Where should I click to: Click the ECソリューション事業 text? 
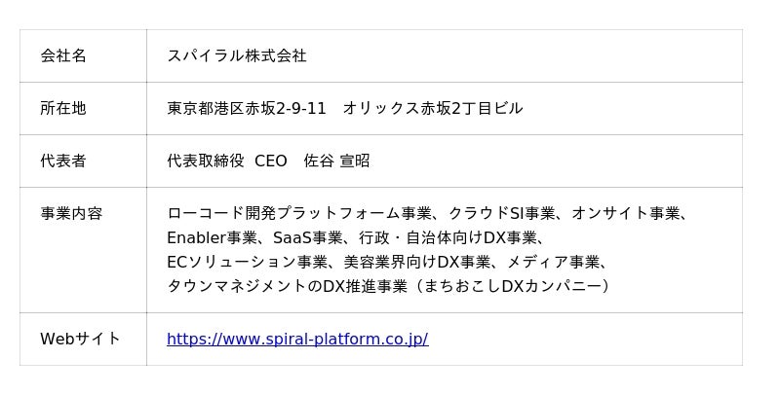(x=247, y=263)
